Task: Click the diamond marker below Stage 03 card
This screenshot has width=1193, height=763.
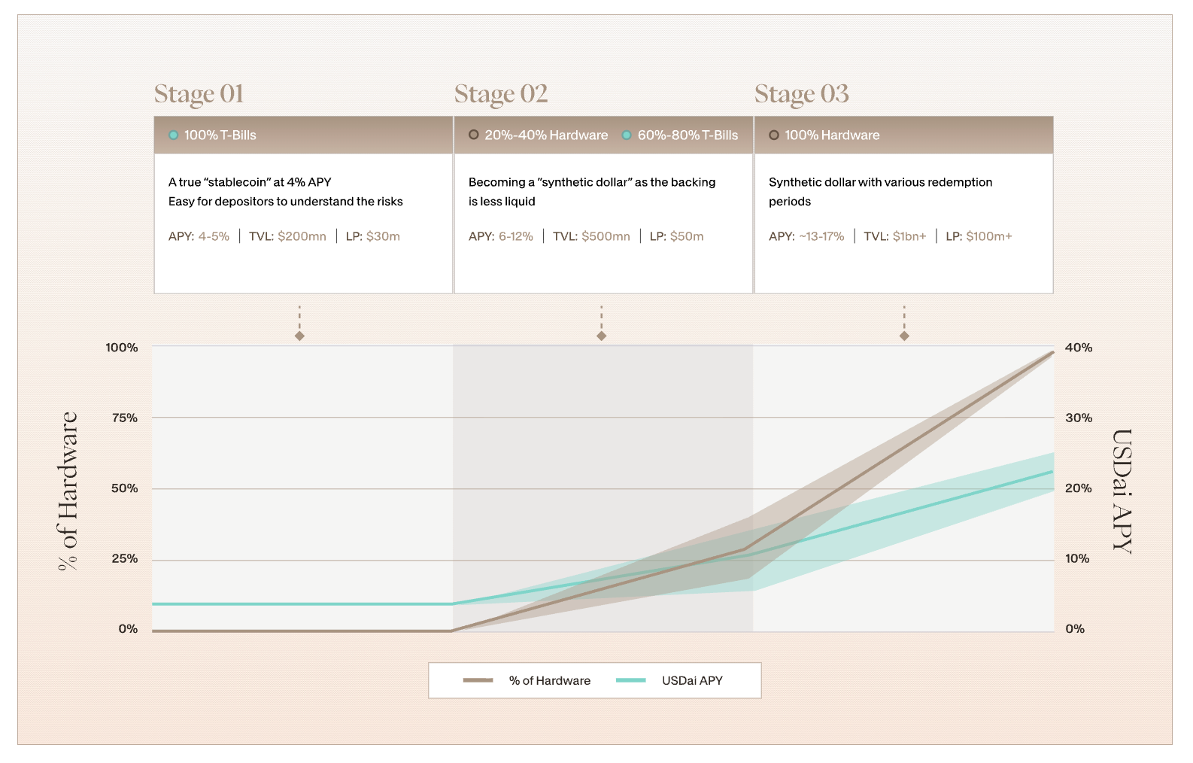Action: pos(904,336)
